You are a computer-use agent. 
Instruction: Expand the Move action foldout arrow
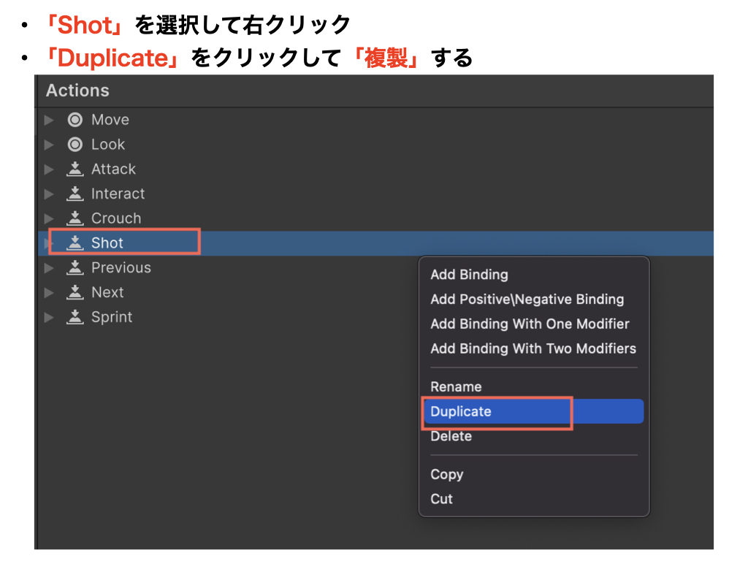click(x=49, y=120)
